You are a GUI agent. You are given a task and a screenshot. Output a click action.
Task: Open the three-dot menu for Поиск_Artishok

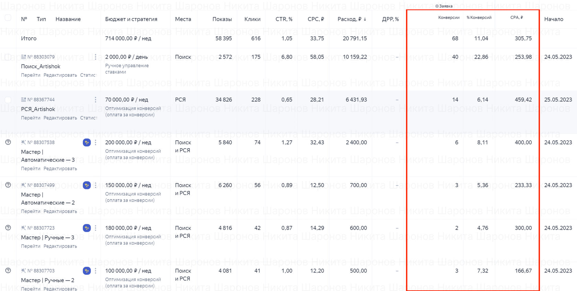[x=95, y=57]
